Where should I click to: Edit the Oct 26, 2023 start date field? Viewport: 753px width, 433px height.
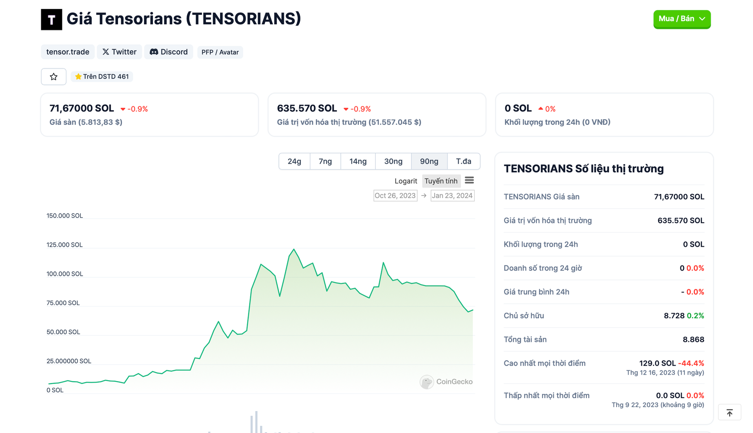click(x=395, y=196)
